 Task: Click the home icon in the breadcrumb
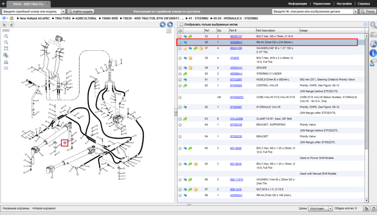click(12, 18)
